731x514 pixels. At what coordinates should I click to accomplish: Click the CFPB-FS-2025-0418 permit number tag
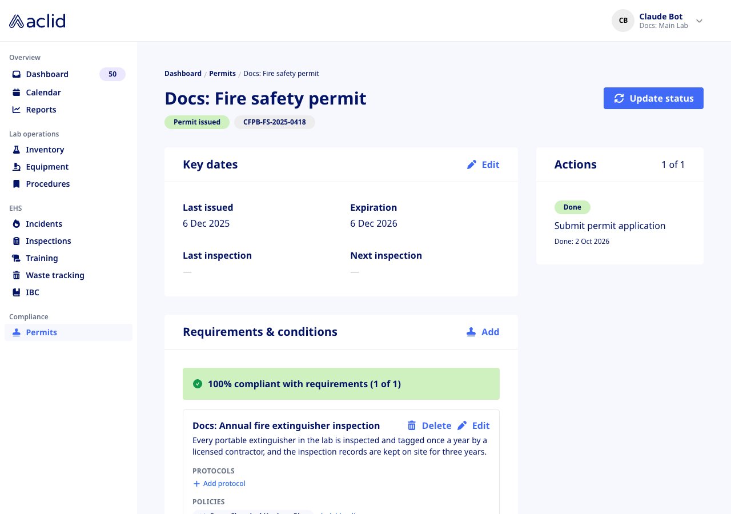275,122
